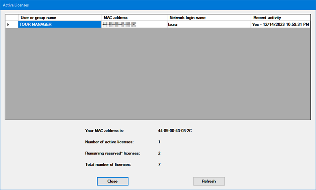
Task: Click the Yes - 12/14/2023 activity cell
Action: (281, 25)
